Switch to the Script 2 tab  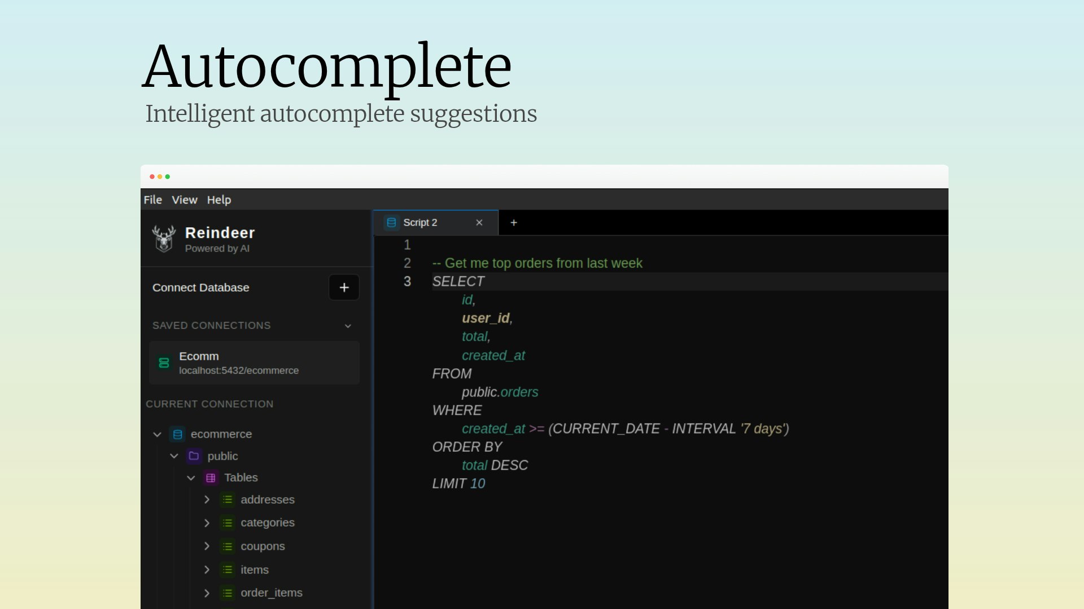(420, 223)
